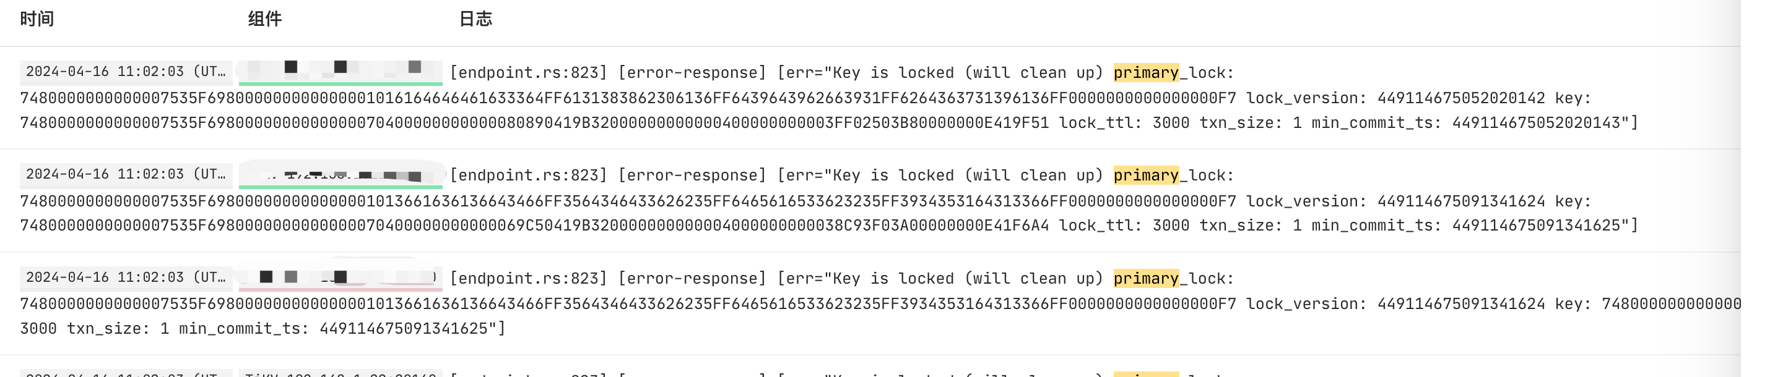Click highlighted "primary" in the second log entry
Image resolution: width=1783 pixels, height=377 pixels.
[x=1145, y=176]
